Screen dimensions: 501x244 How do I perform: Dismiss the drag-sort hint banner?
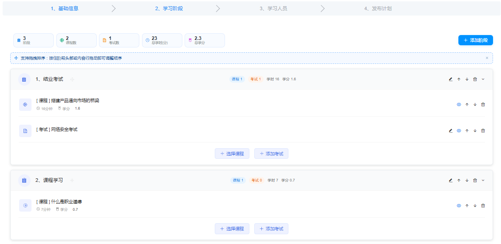pos(487,58)
